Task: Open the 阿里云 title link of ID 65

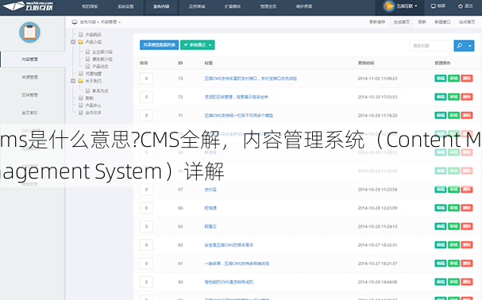Action: point(210,226)
